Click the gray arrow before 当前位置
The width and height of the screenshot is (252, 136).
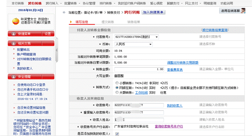pos(64,12)
